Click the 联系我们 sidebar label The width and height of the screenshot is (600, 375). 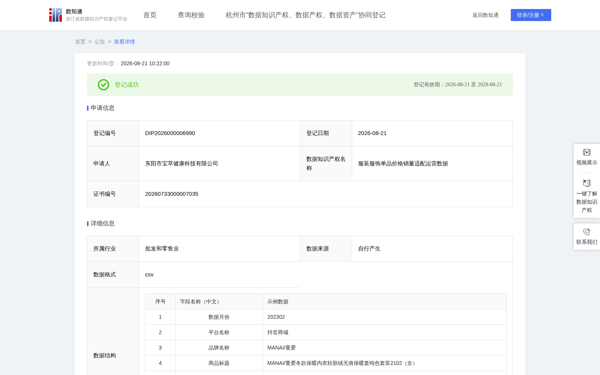(587, 242)
